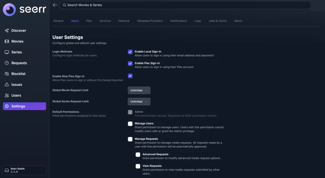Switch to the Plex tab
The image size is (325, 178).
pyautogui.click(x=89, y=21)
